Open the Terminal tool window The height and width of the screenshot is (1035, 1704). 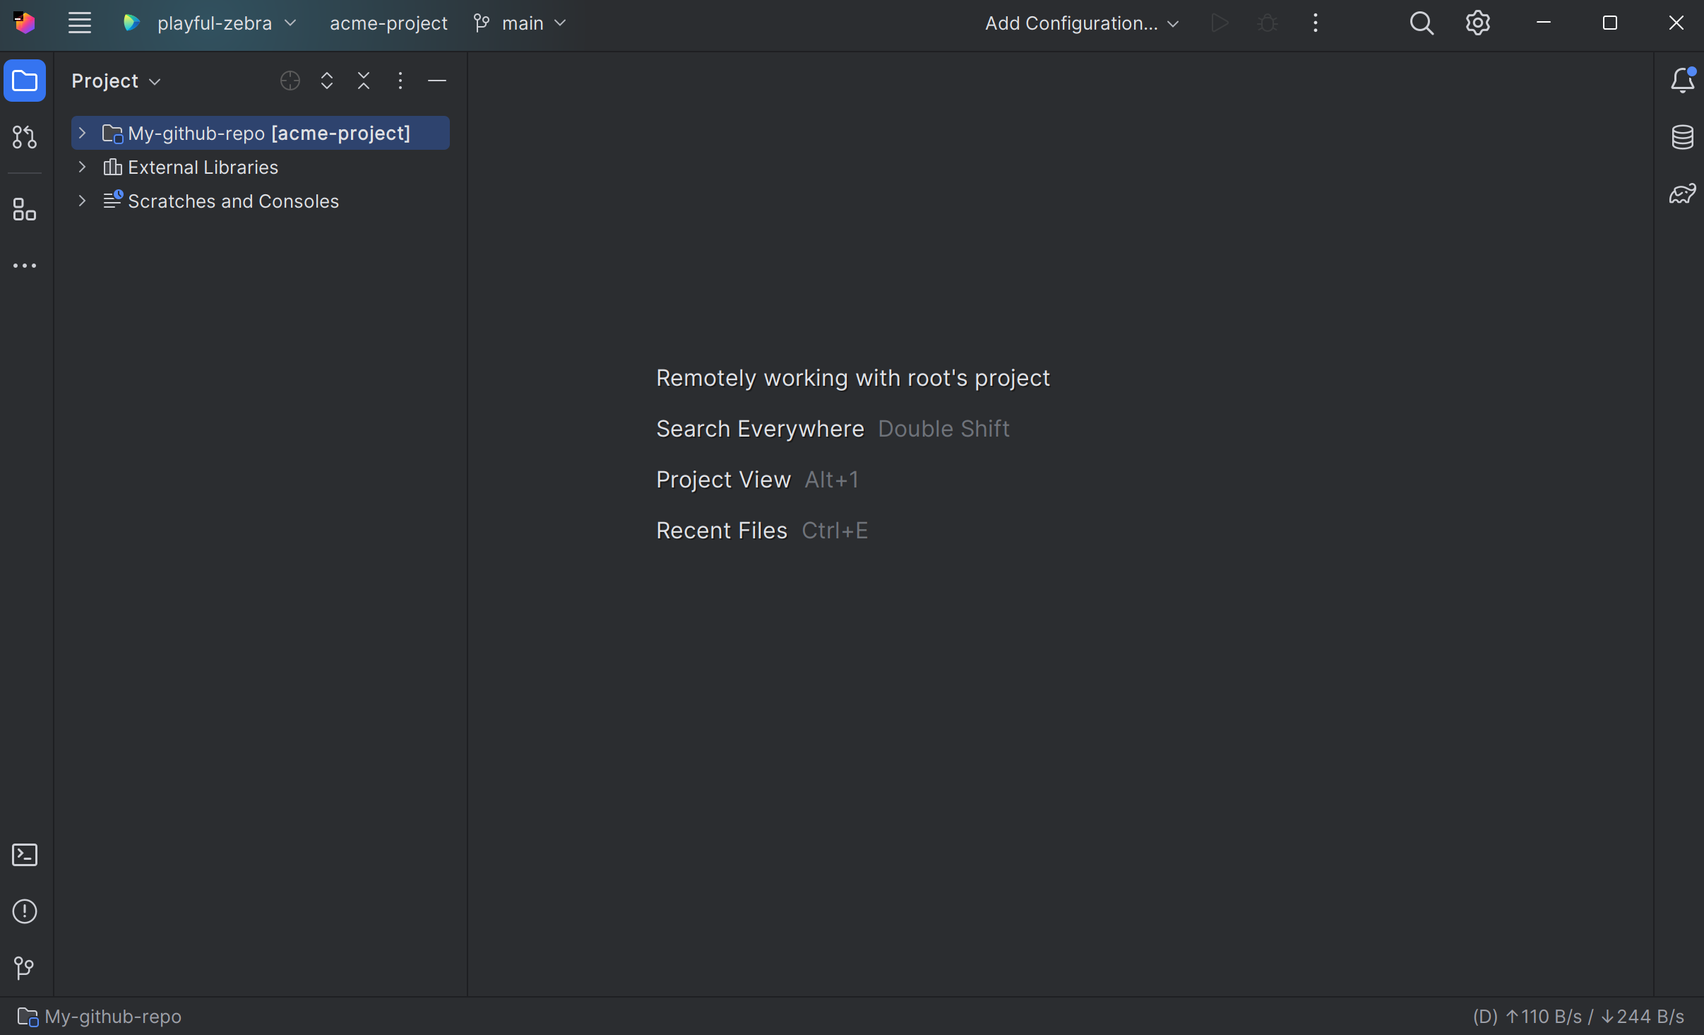coord(25,854)
